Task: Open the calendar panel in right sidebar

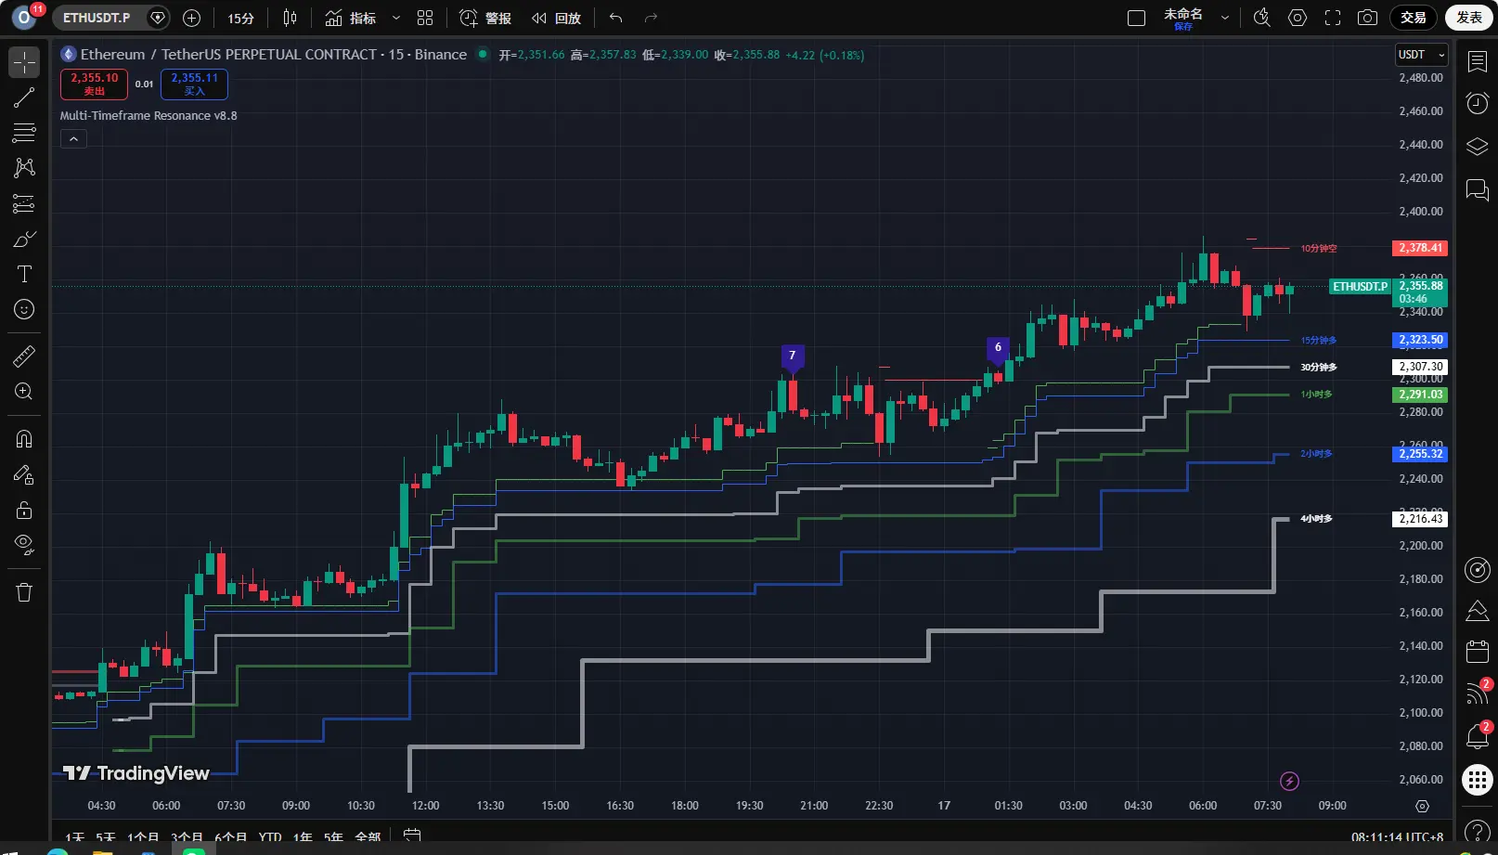Action: (1477, 652)
